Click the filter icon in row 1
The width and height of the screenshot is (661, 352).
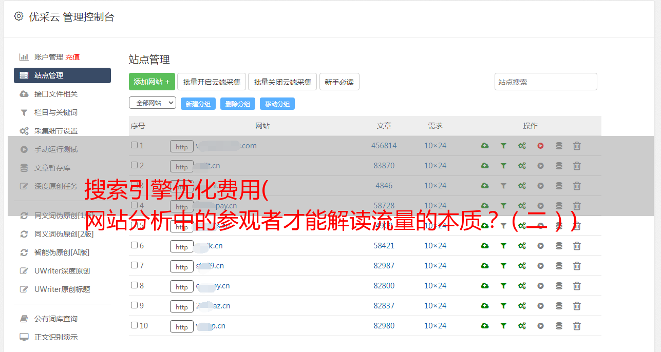[503, 146]
